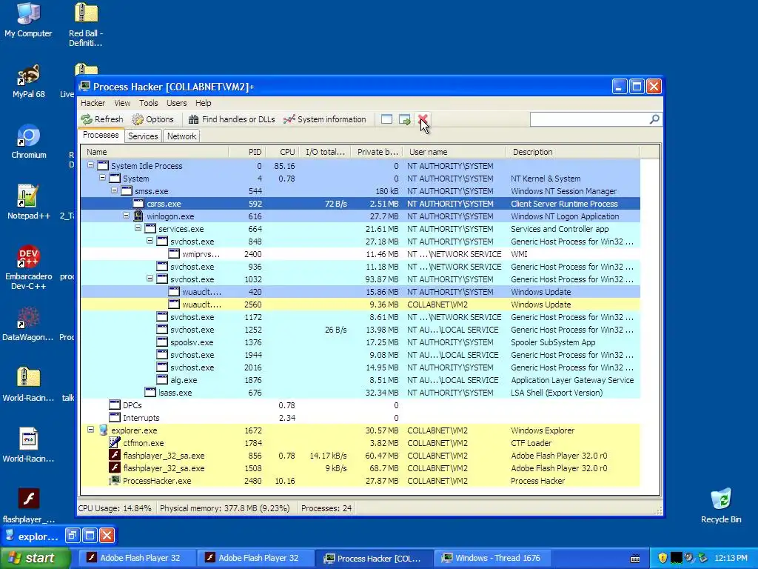Image resolution: width=758 pixels, height=569 pixels.
Task: Open the Recycle Bin
Action: pyautogui.click(x=721, y=505)
